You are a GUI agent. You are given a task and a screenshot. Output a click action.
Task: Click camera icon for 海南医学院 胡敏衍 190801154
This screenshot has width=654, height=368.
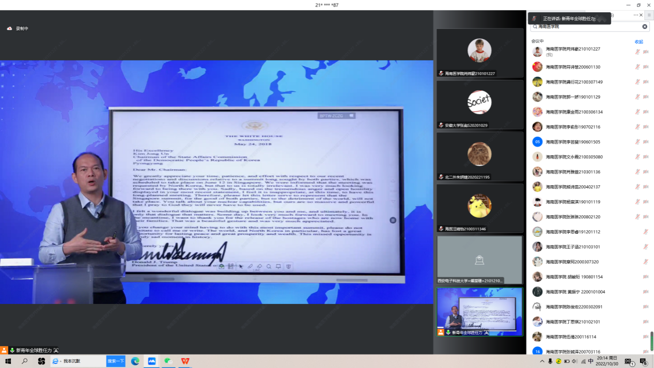tap(646, 277)
